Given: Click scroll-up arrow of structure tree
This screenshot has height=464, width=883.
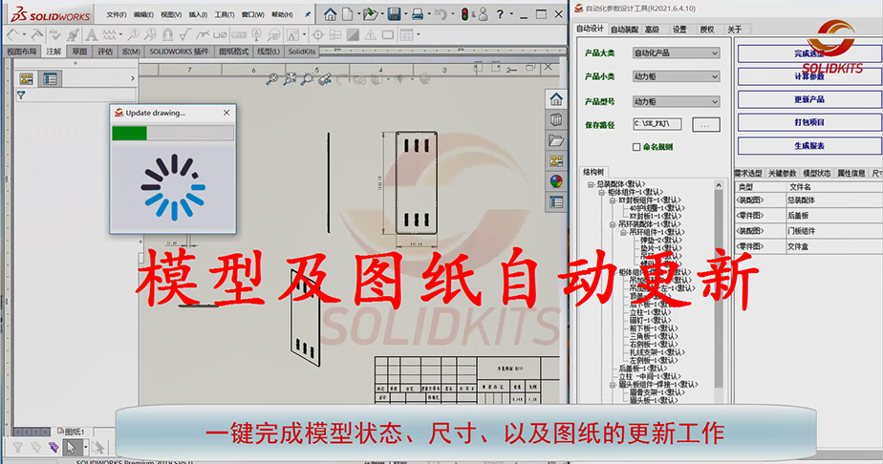Looking at the screenshot, I should [719, 185].
